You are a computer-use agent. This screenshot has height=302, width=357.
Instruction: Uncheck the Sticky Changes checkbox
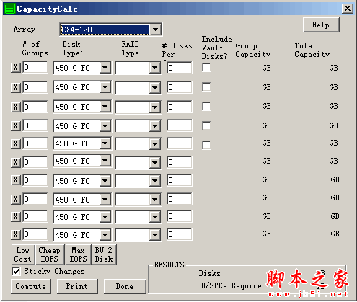coord(16,272)
